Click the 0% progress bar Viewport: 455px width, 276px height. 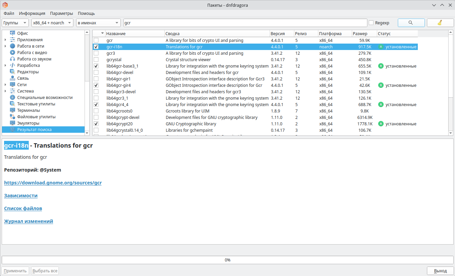pyautogui.click(x=227, y=260)
